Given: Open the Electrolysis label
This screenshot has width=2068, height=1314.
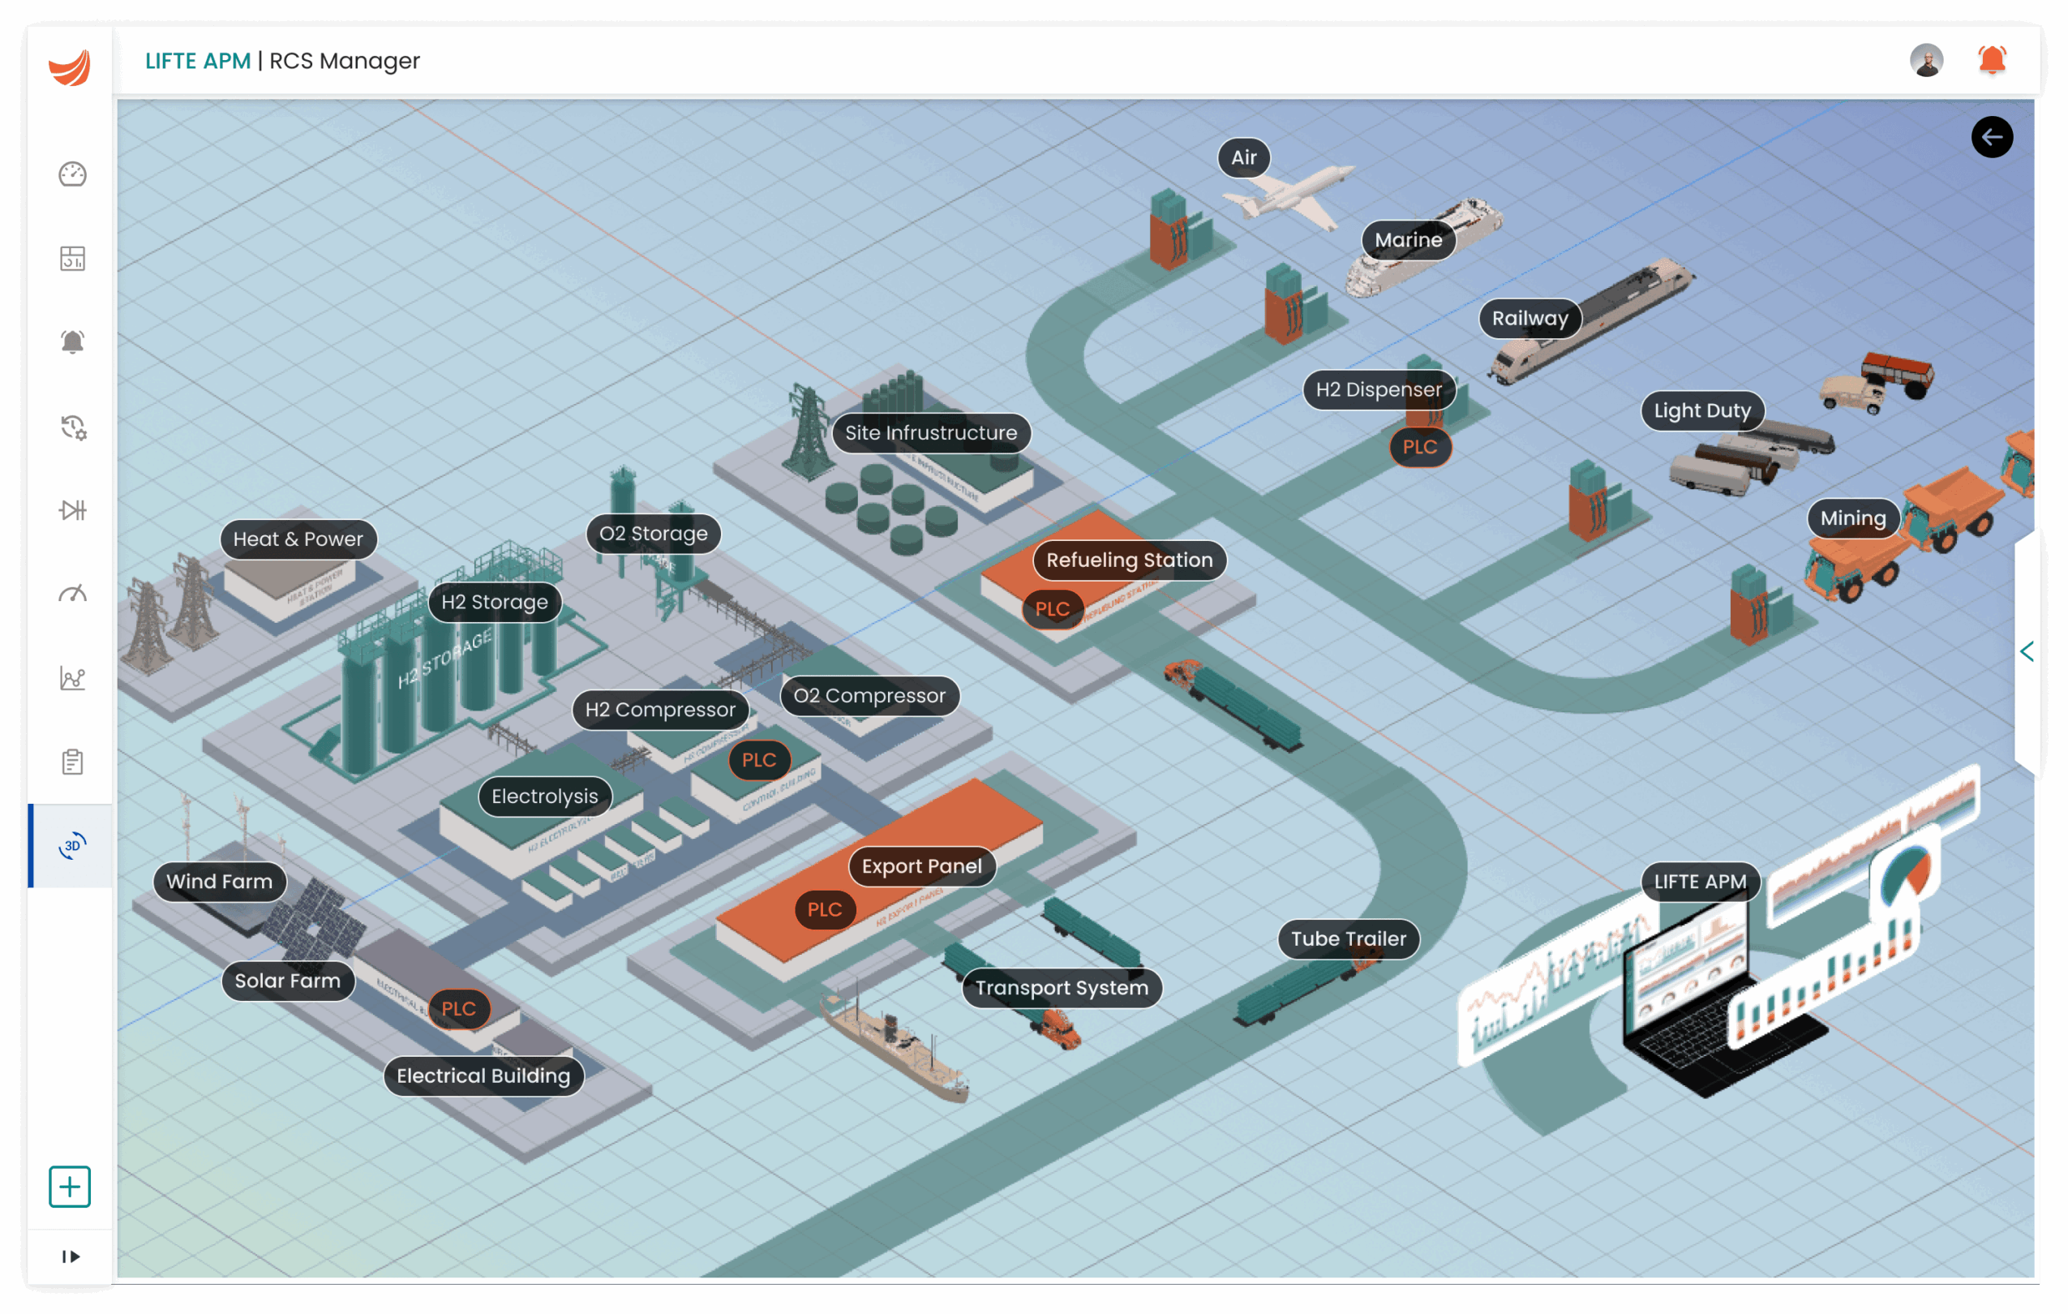Looking at the screenshot, I should click(x=543, y=797).
